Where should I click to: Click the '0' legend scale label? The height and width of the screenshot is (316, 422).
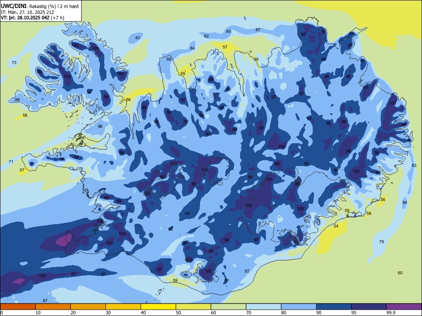[2, 313]
